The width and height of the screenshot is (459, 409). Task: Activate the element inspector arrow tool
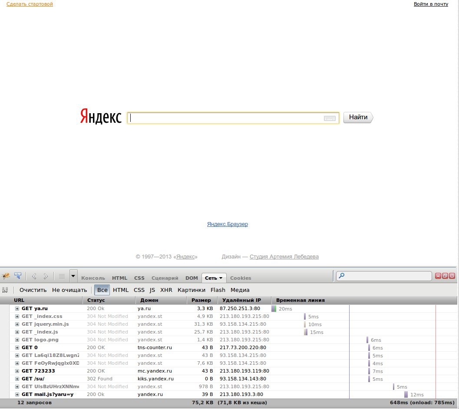[18, 276]
